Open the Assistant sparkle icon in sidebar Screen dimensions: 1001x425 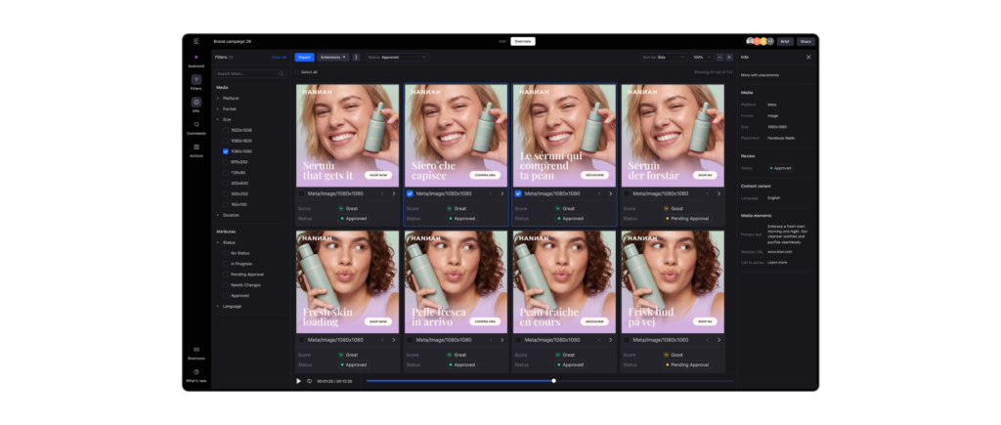pyautogui.click(x=196, y=58)
